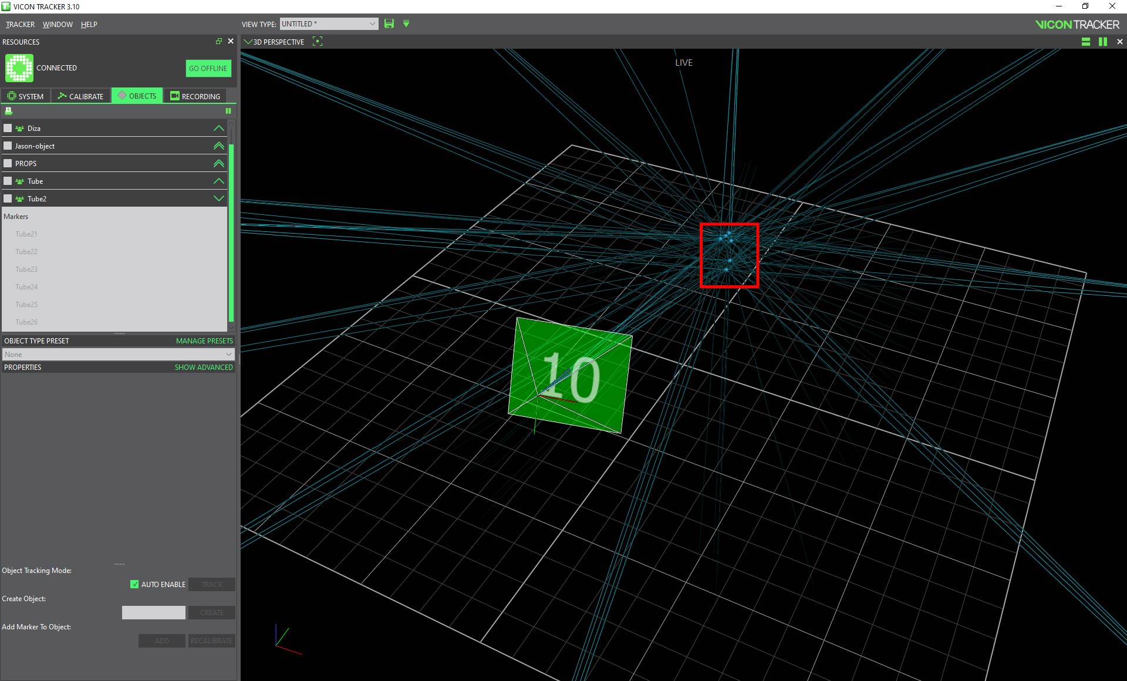1127x681 pixels.
Task: Pause the objects list using the pause icon
Action: point(228,111)
